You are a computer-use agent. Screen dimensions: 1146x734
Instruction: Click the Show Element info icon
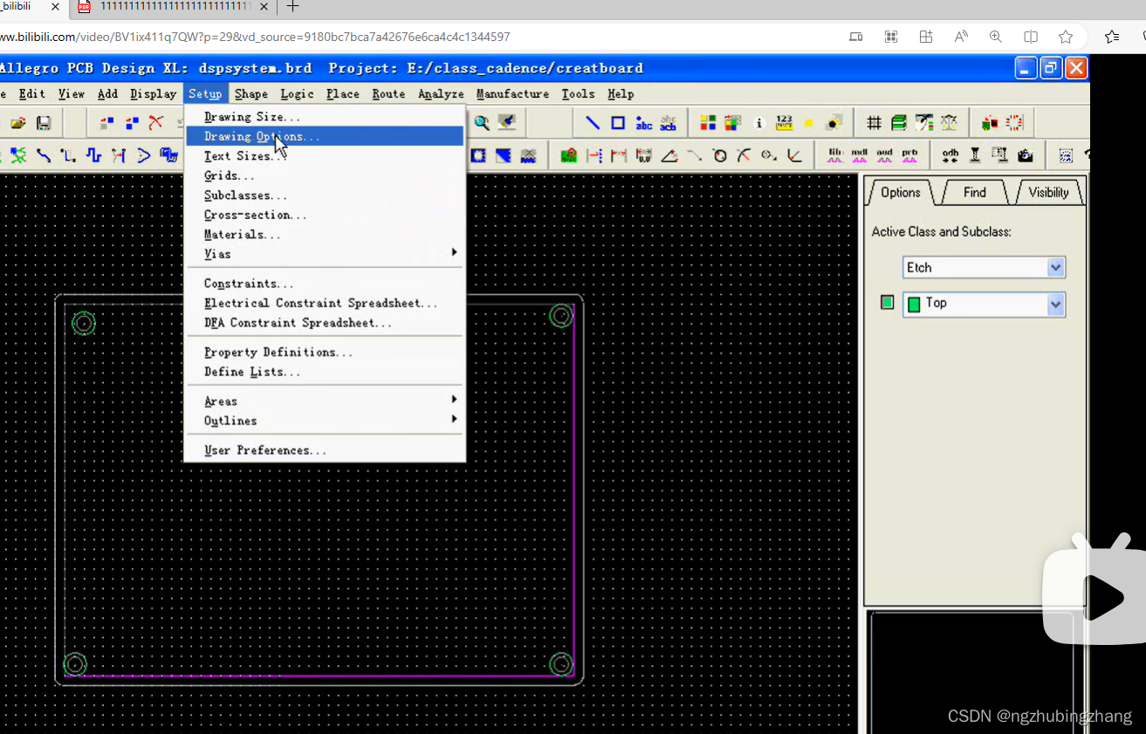pyautogui.click(x=758, y=123)
